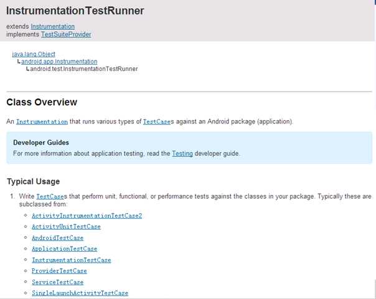Image resolution: width=376 pixels, height=299 pixels.
Task: Open AndroidTestCase link
Action: (57, 238)
